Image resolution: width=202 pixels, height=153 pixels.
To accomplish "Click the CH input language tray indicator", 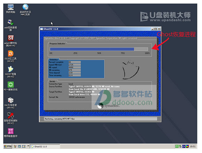I will pyautogui.click(x=184, y=146).
